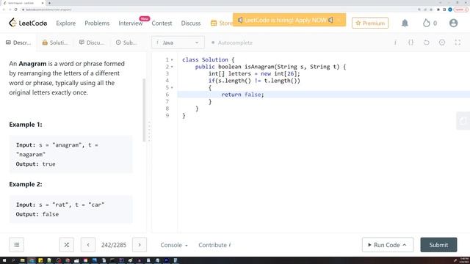Image resolution: width=470 pixels, height=264 pixels.
Task: Expand the Console panel
Action: (x=174, y=245)
